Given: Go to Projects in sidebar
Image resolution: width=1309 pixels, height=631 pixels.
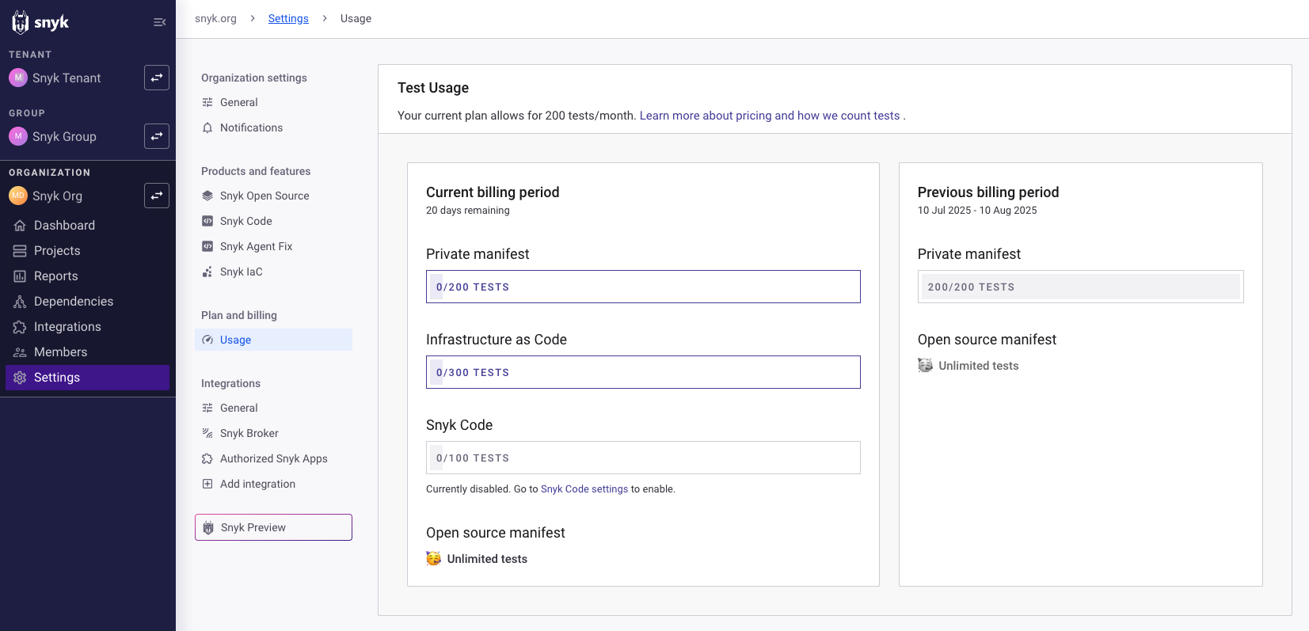Looking at the screenshot, I should click(57, 251).
